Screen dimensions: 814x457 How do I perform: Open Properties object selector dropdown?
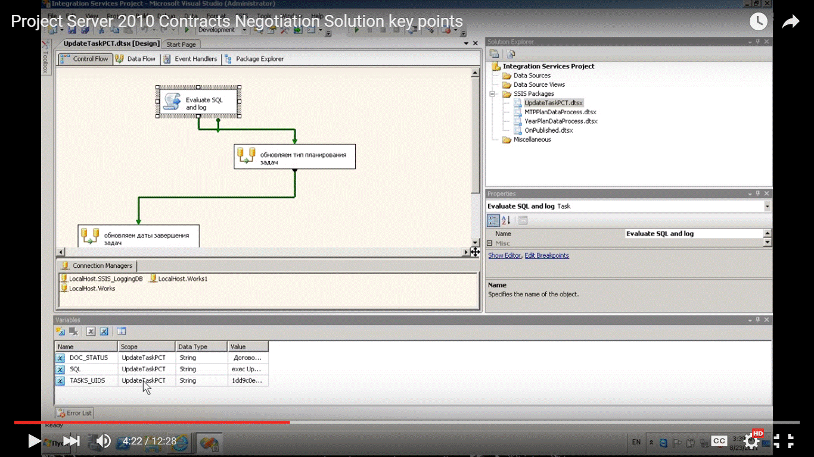(x=767, y=206)
